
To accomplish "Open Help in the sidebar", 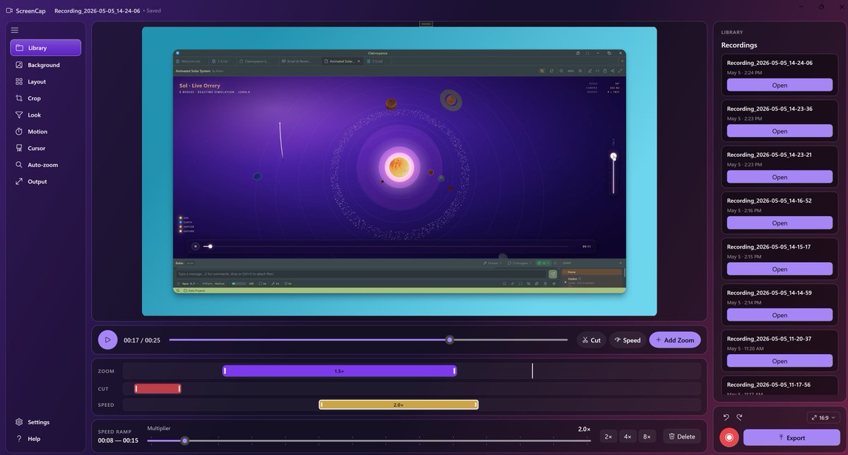I will coord(45,439).
